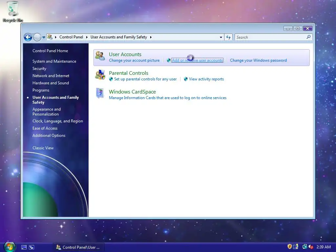Viewport: 336px width, 252px height.
Task: Open Appearance and Personalization category
Action: coord(47,112)
